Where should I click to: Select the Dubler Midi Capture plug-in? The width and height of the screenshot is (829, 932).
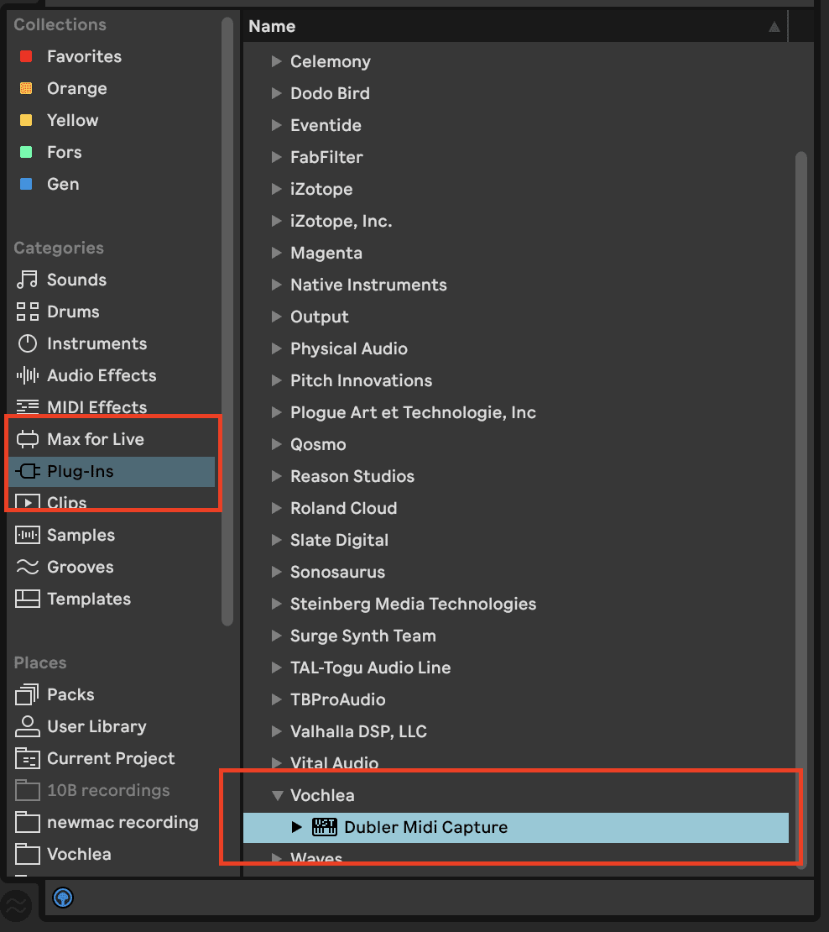425,827
